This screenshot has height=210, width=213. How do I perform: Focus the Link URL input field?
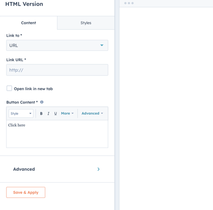[57, 70]
